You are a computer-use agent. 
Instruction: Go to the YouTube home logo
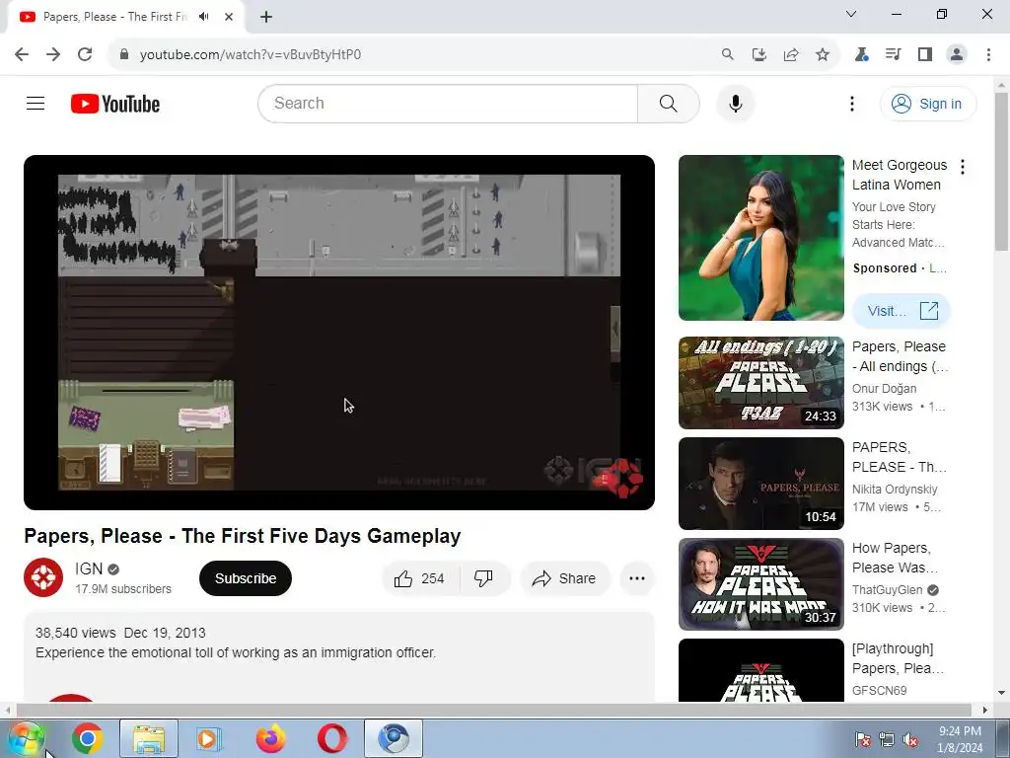[x=115, y=104]
